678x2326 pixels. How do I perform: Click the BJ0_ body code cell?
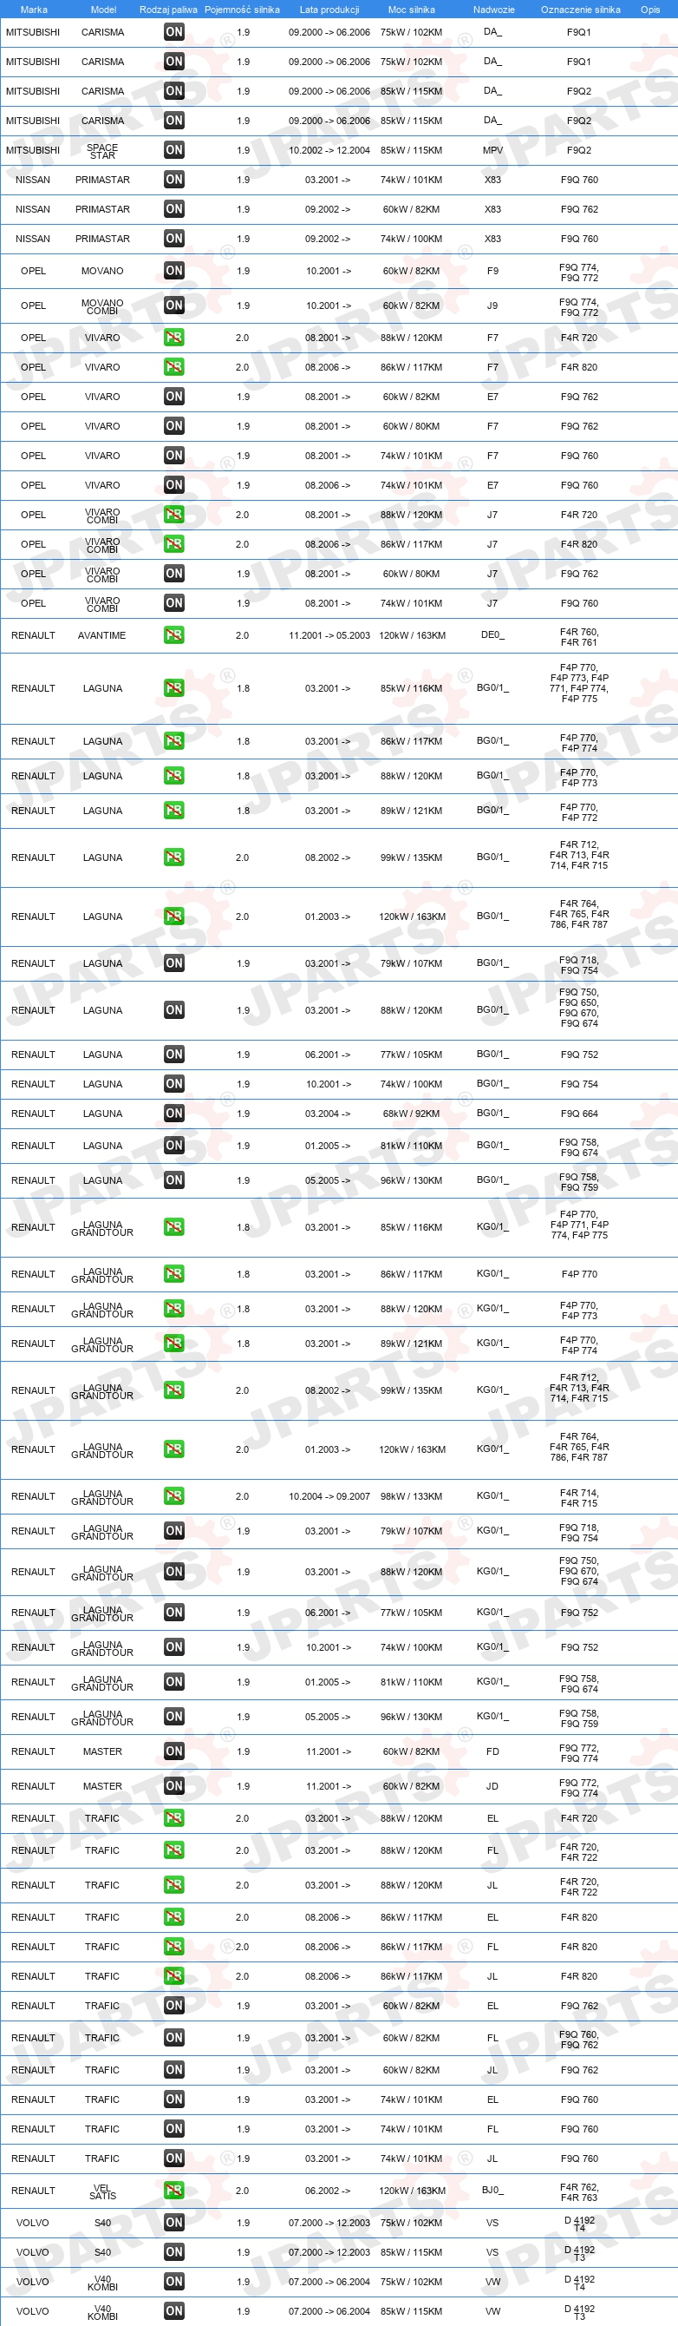[492, 2190]
